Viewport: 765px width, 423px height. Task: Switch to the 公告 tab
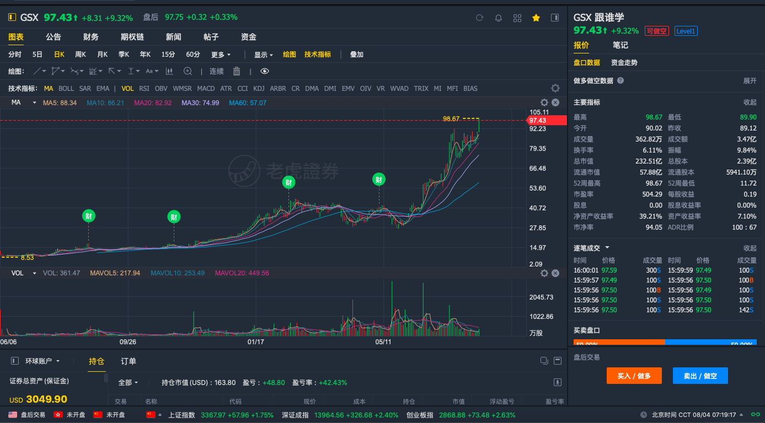pos(54,37)
